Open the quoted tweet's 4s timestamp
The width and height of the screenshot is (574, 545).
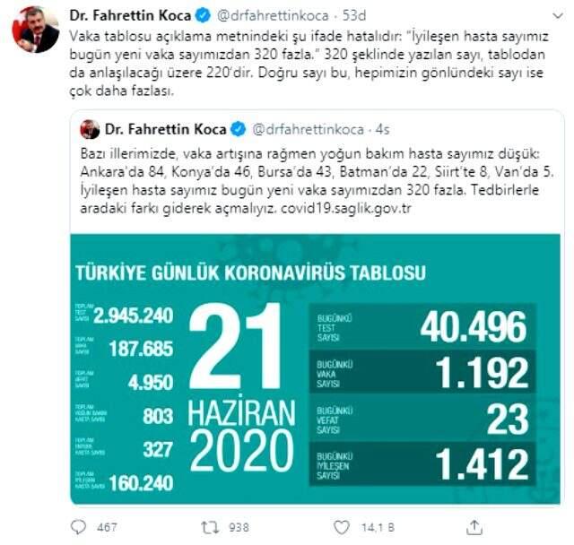point(383,129)
